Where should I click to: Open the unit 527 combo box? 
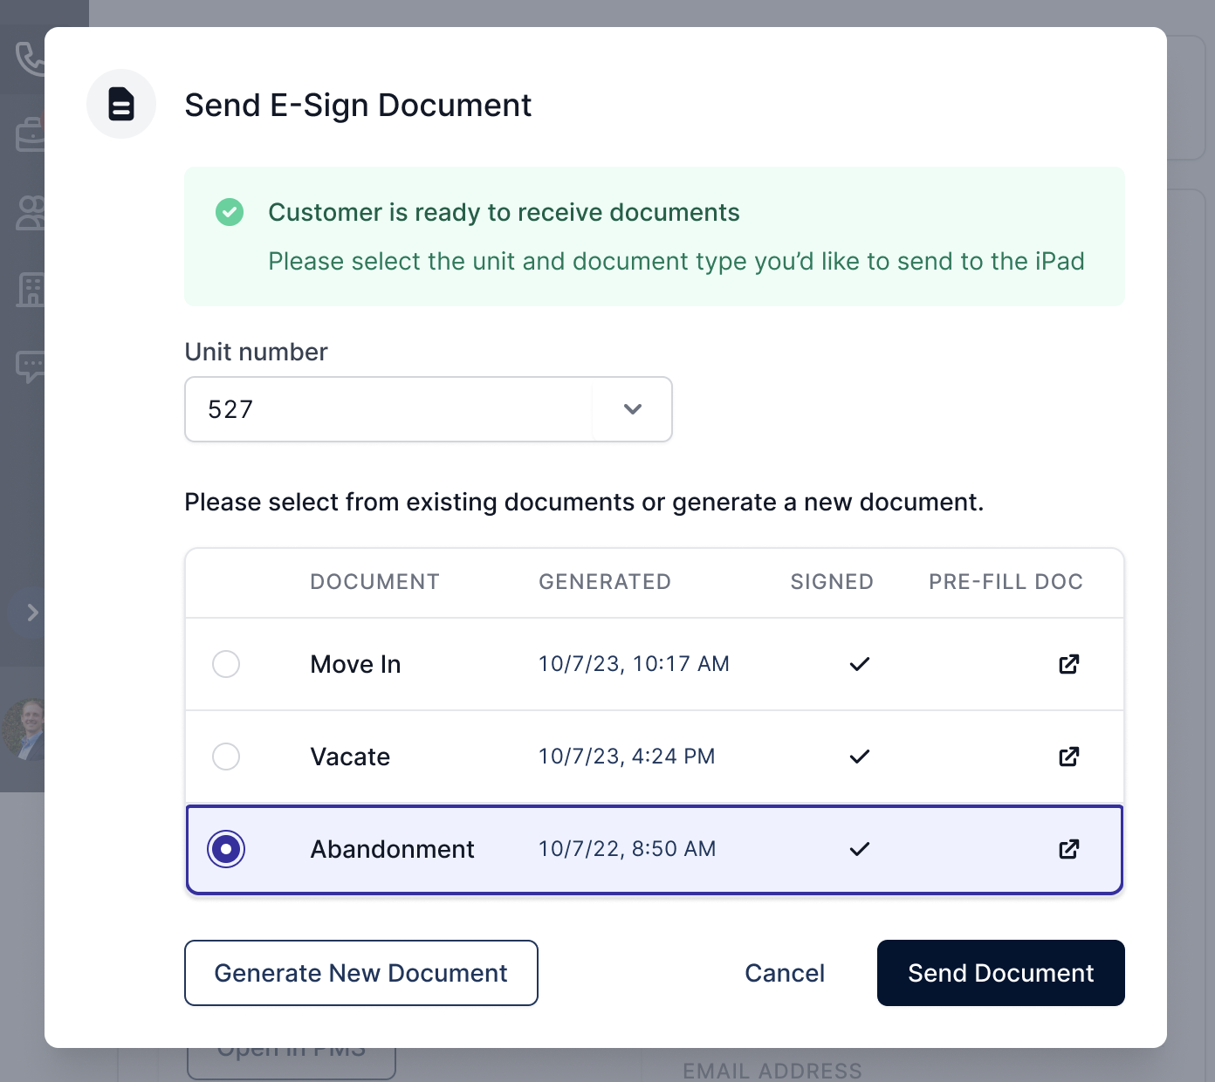pos(429,409)
